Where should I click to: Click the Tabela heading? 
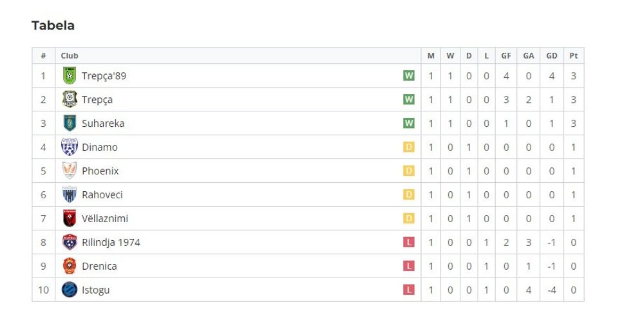click(53, 26)
